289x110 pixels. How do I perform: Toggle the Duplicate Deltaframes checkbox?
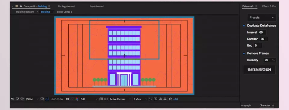(244, 26)
